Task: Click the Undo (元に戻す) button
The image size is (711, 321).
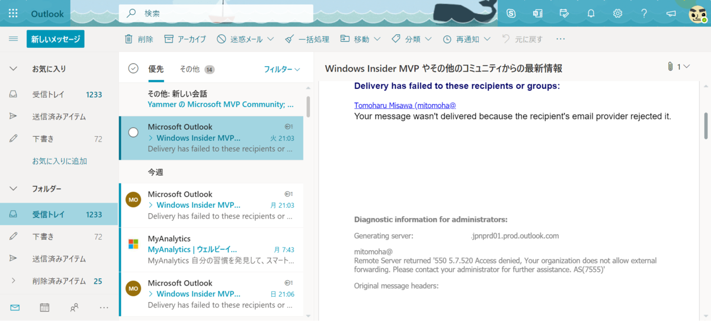Action: click(522, 39)
